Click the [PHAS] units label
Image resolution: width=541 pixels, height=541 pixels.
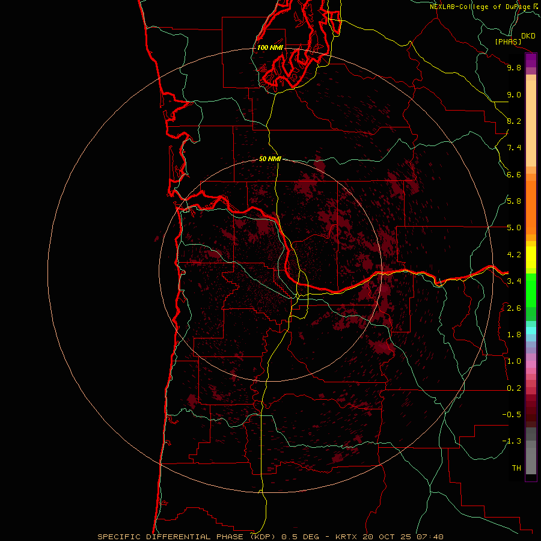[x=508, y=42]
